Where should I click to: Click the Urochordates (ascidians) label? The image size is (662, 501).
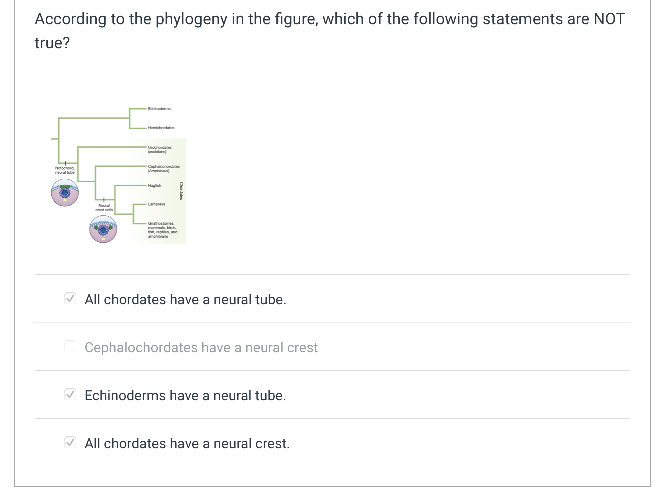click(x=160, y=149)
